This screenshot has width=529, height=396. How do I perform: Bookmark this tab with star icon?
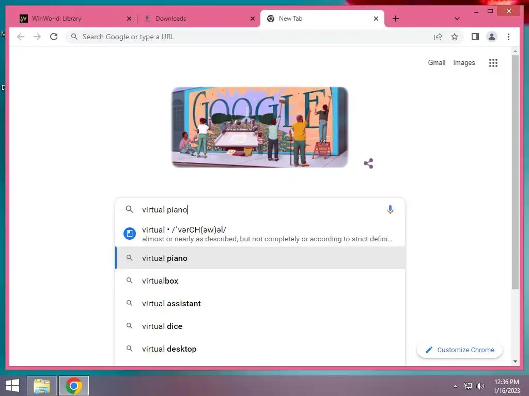point(455,37)
